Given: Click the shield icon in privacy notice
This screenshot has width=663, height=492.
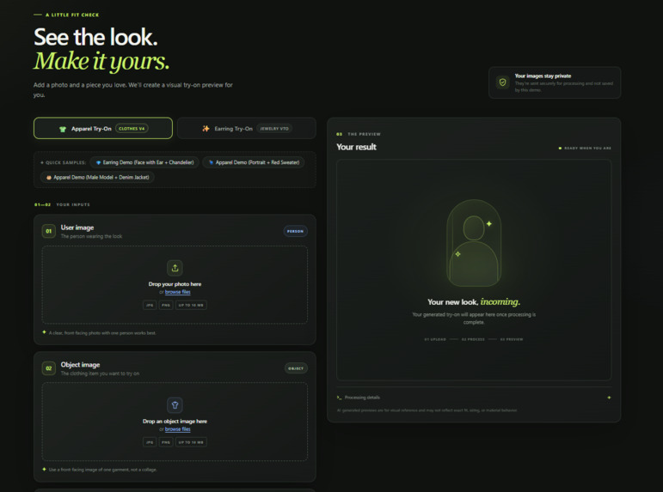Looking at the screenshot, I should tap(502, 82).
